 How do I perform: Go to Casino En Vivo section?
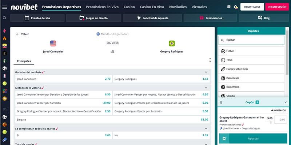click(152, 7)
